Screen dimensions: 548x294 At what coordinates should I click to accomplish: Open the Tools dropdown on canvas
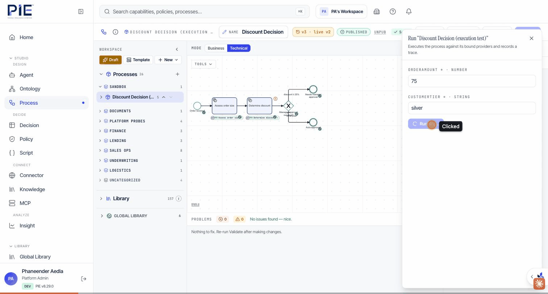[203, 64]
